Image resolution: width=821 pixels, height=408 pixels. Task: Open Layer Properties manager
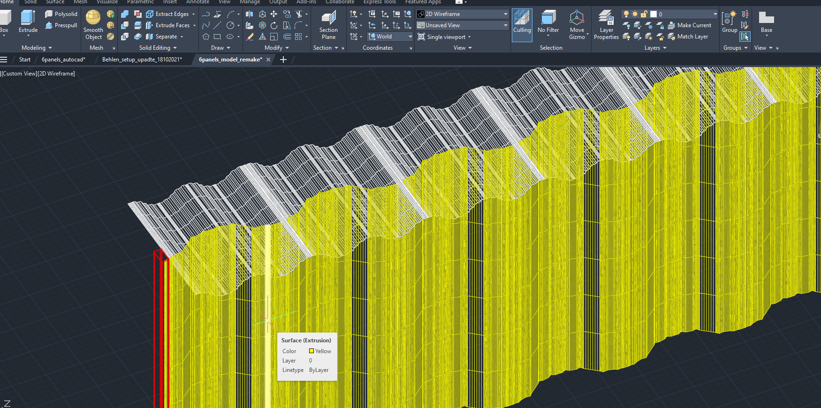[x=606, y=24]
